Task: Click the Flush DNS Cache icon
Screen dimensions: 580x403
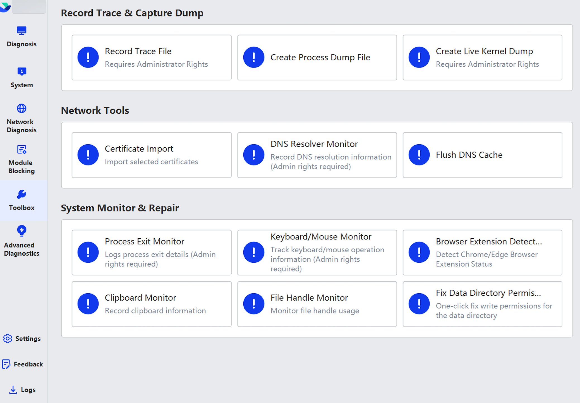Action: [419, 155]
